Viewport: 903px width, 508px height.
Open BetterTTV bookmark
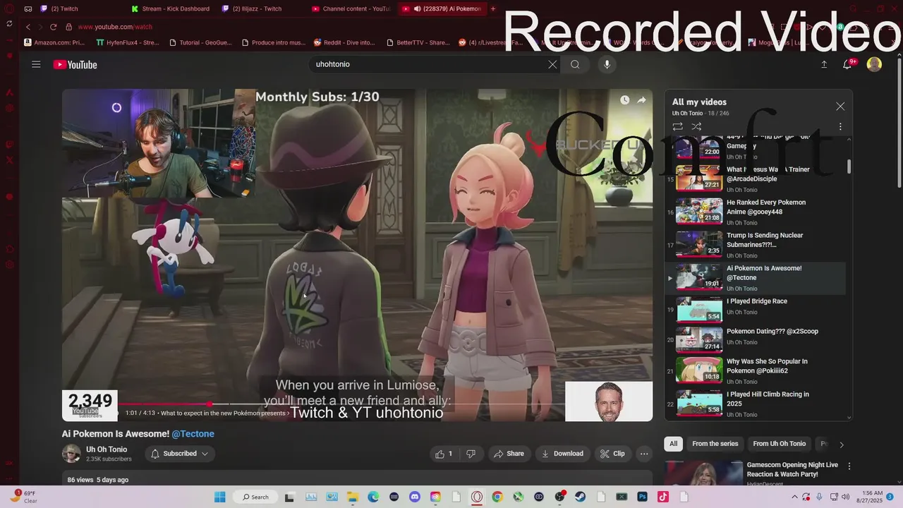tap(418, 42)
